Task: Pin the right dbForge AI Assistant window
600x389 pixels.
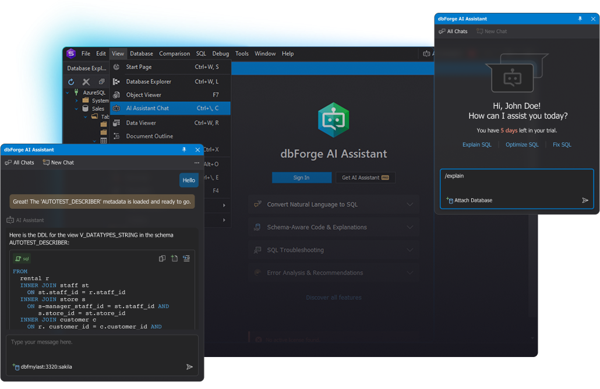Action: pyautogui.click(x=580, y=19)
